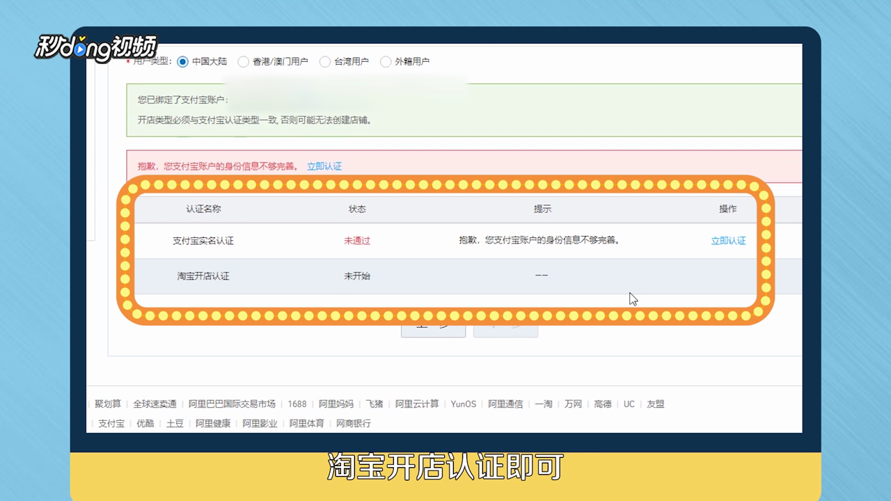Open the 高德 footer link

(603, 404)
